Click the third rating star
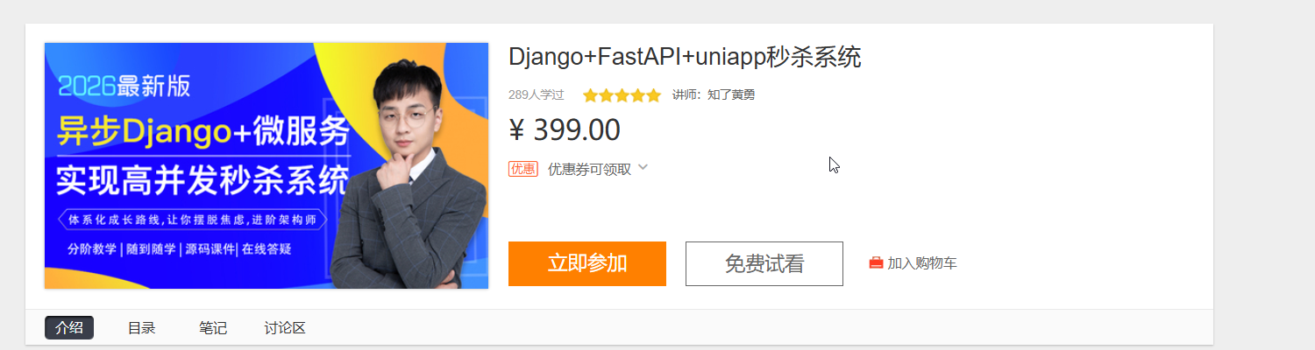The width and height of the screenshot is (1315, 350). pos(622,95)
